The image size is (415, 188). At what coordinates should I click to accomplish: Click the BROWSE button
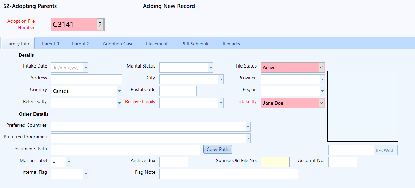click(x=385, y=150)
